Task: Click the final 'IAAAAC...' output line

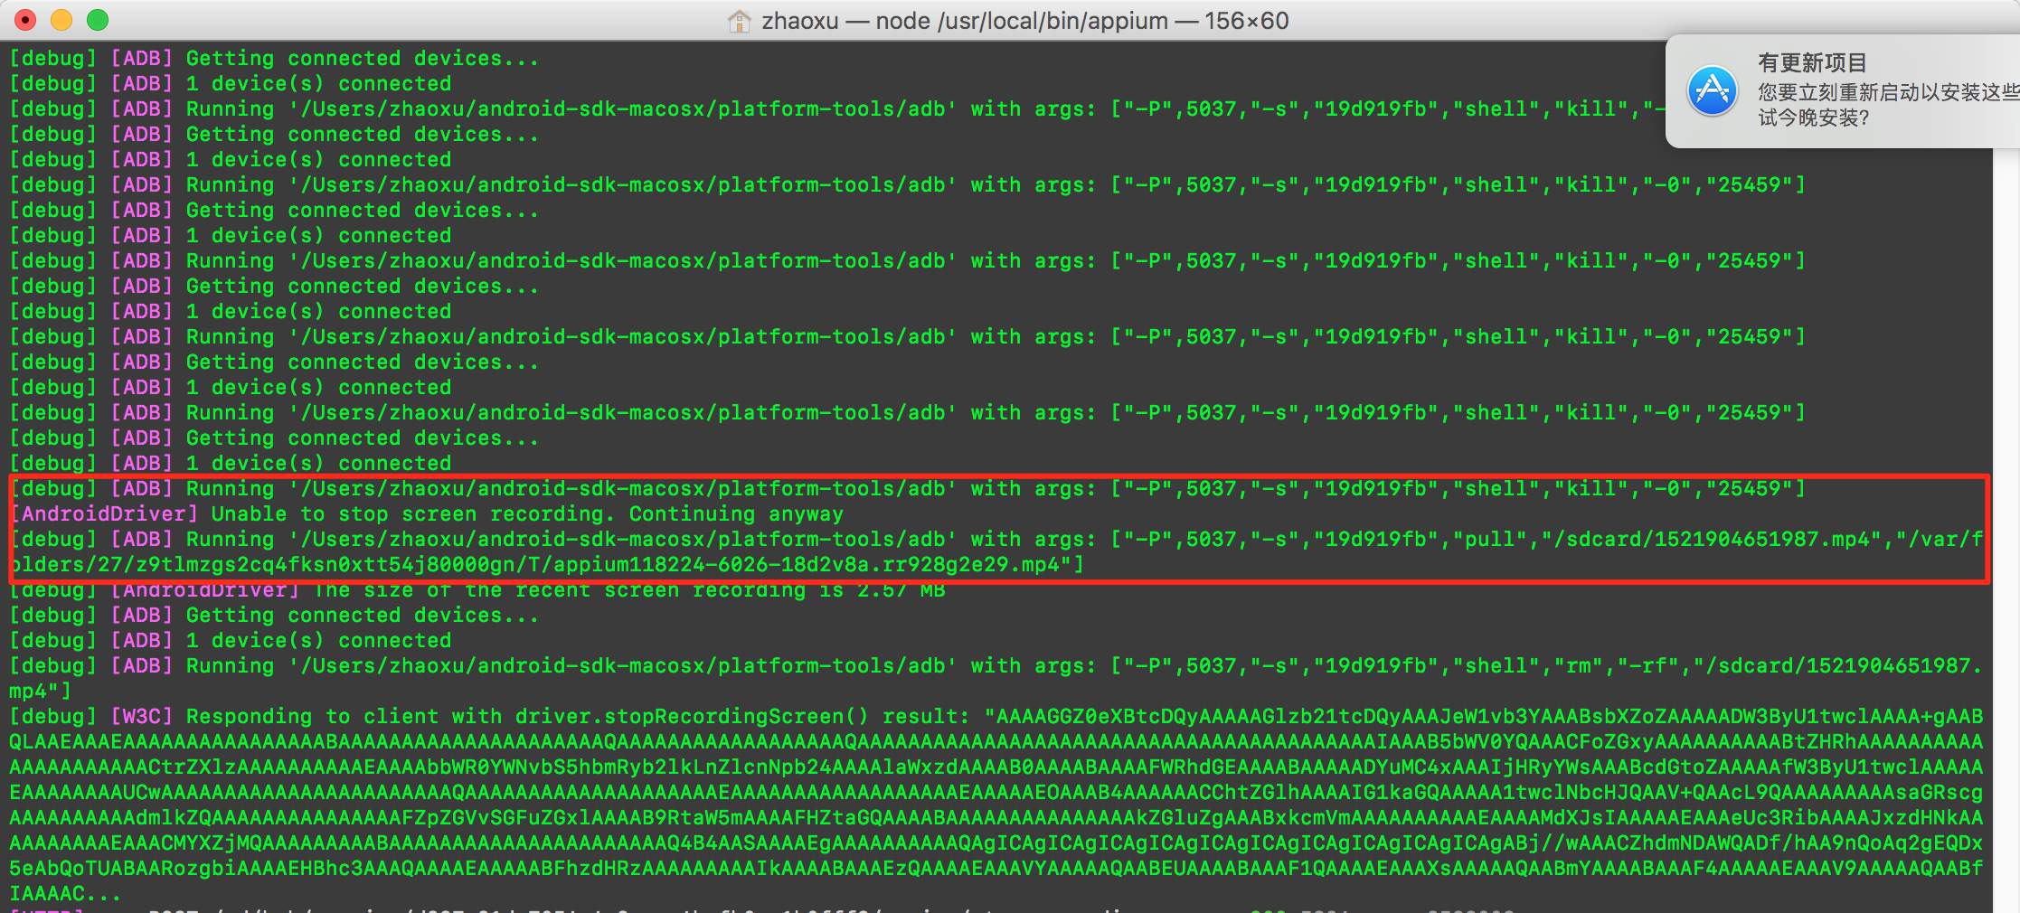Action: pyautogui.click(x=65, y=893)
